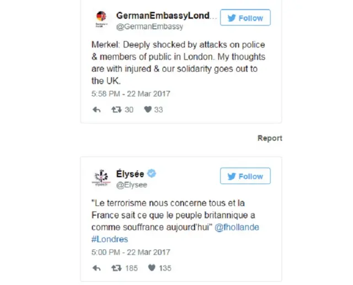353x285 pixels.
Task: Reply to the German Embassy tweet
Action: point(97,110)
